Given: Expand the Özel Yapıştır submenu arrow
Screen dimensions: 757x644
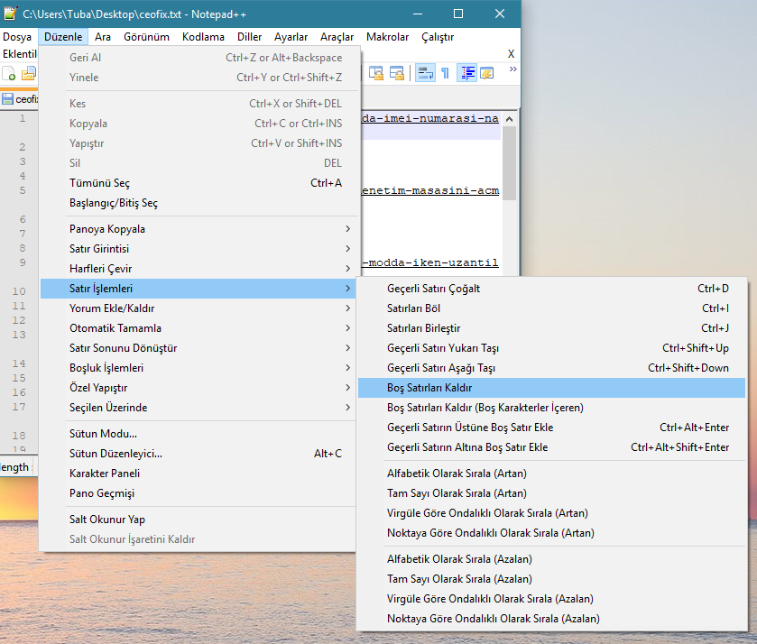Looking at the screenshot, I should click(x=347, y=388).
